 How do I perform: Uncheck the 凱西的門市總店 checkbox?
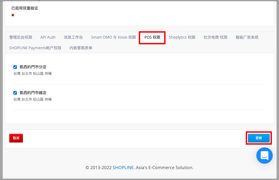(x=15, y=93)
